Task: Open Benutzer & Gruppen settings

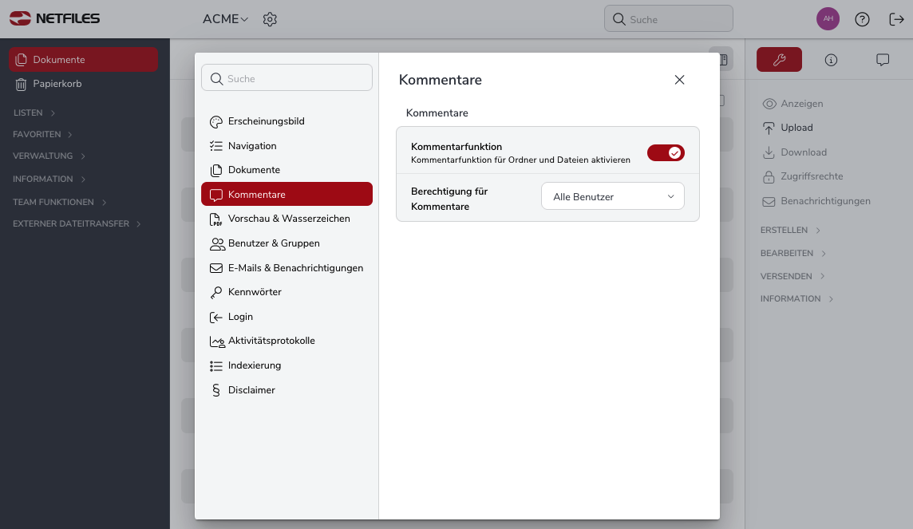Action: tap(287, 243)
